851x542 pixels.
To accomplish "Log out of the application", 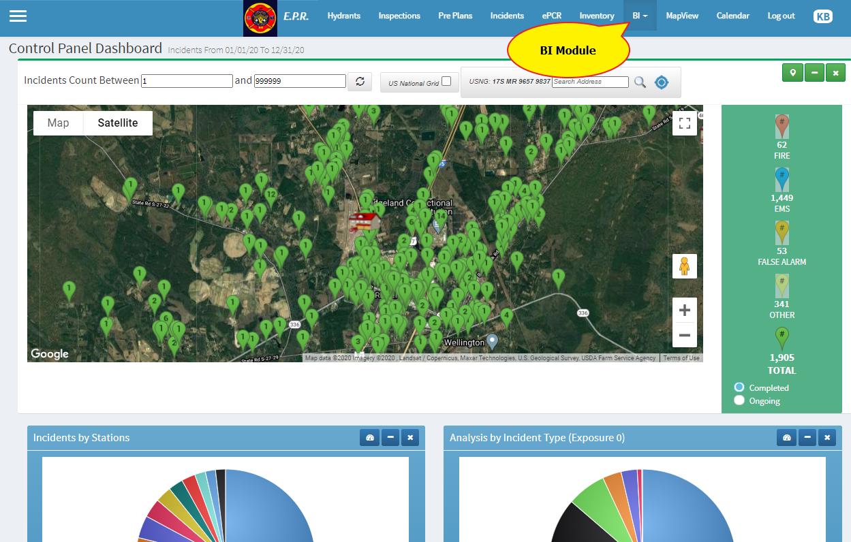I will pyautogui.click(x=781, y=16).
